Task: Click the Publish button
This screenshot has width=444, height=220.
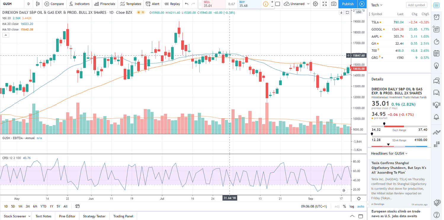Action: click(x=348, y=4)
